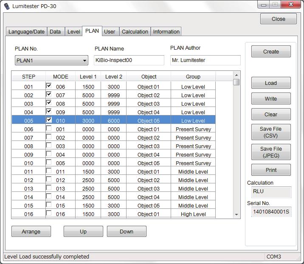304x264 pixels.
Task: Click the Arrange button
Action: coord(31,231)
